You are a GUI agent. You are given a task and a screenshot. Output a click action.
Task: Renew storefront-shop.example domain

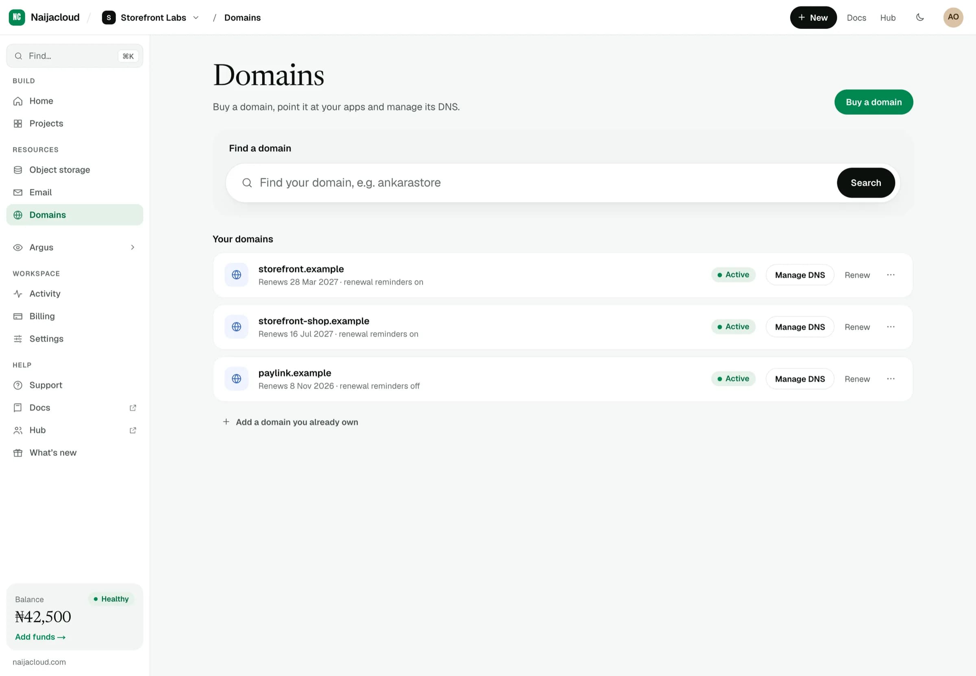[857, 327]
